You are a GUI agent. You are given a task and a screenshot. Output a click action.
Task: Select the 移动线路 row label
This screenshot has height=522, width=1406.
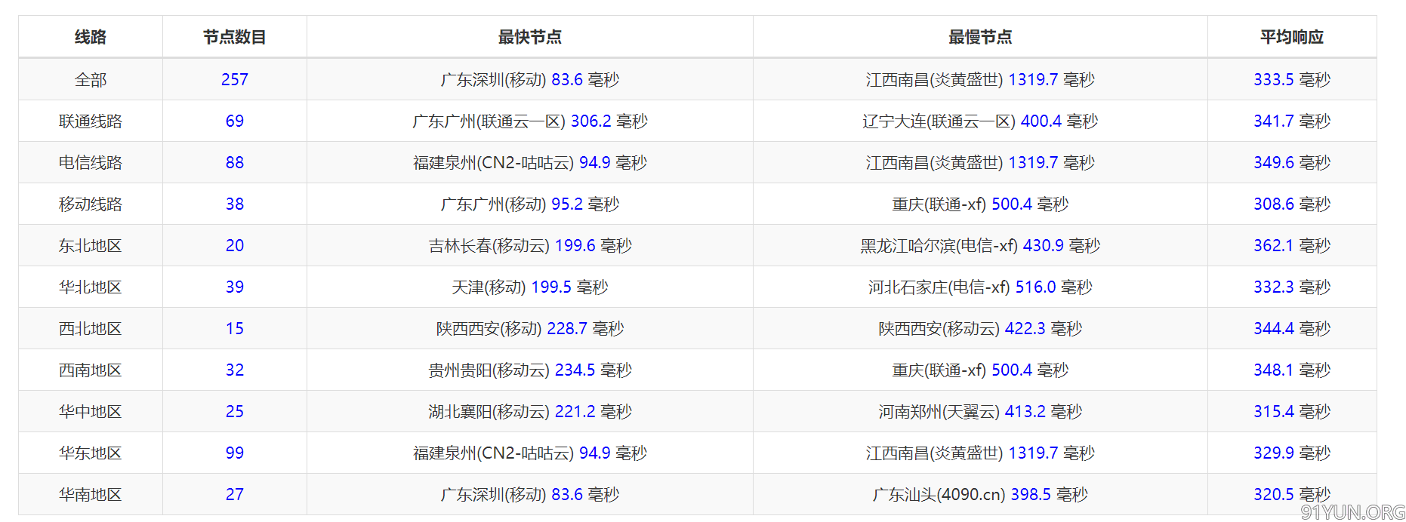pos(91,204)
